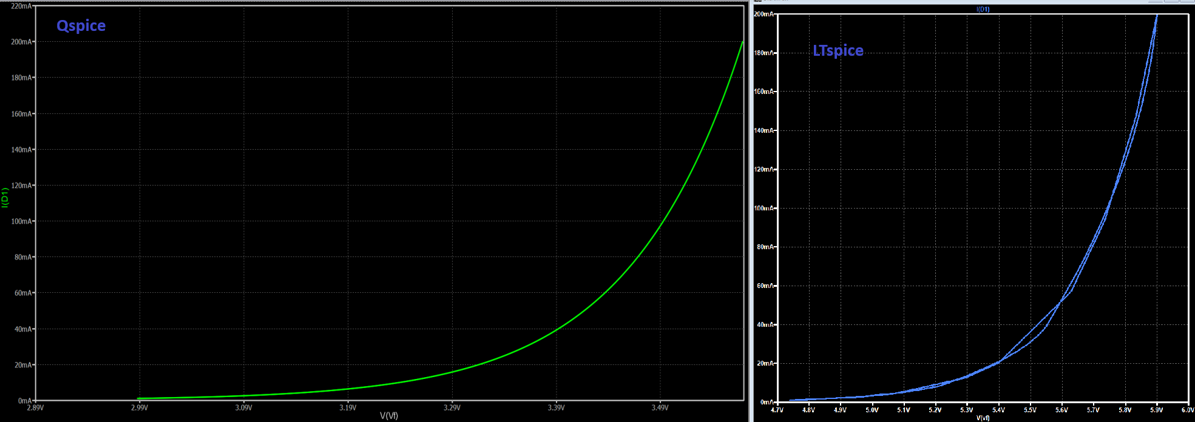Click the V(Vf) x-axis label in Qspice plot
1195x422 pixels.
click(x=389, y=415)
